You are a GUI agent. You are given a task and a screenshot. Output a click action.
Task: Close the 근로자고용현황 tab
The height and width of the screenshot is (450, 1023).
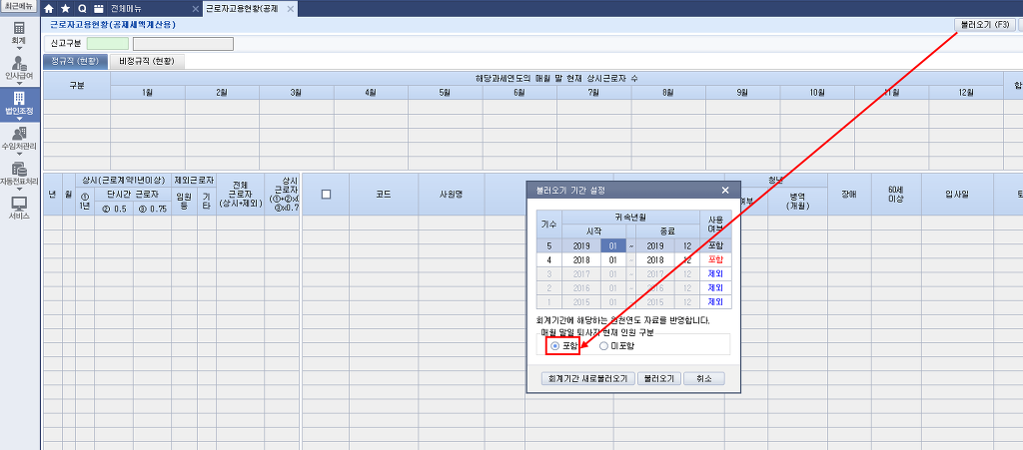pos(291,9)
